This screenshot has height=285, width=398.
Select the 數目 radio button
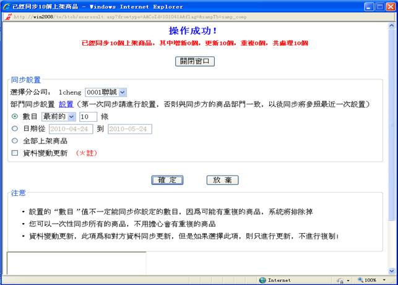15,116
